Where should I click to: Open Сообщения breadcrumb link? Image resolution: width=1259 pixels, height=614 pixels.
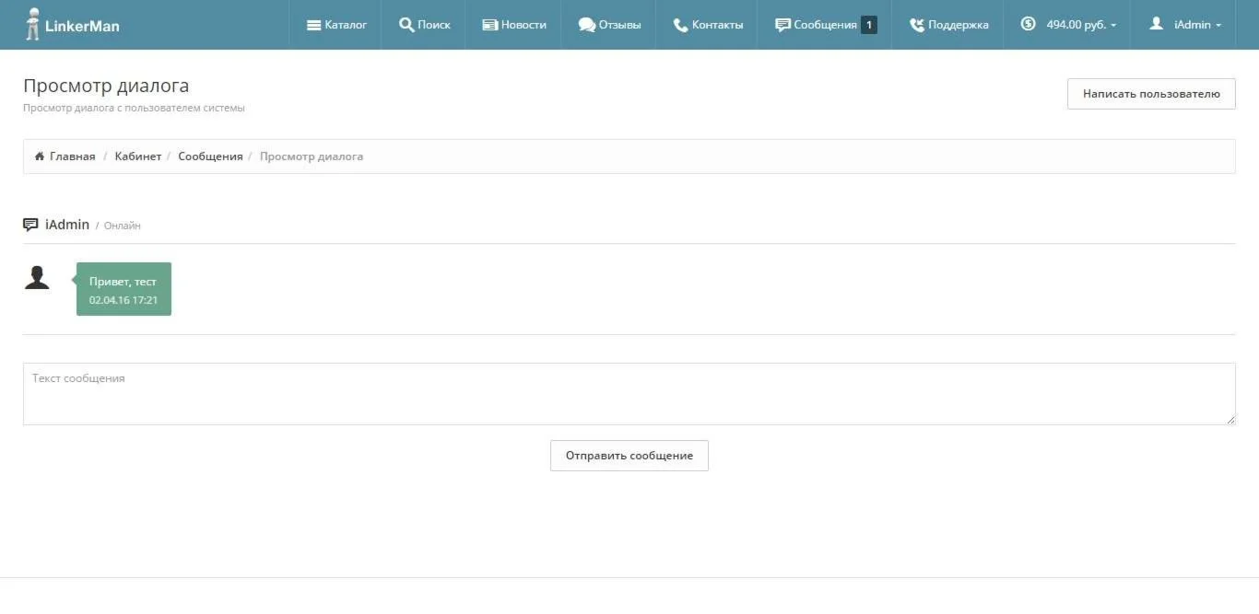210,156
